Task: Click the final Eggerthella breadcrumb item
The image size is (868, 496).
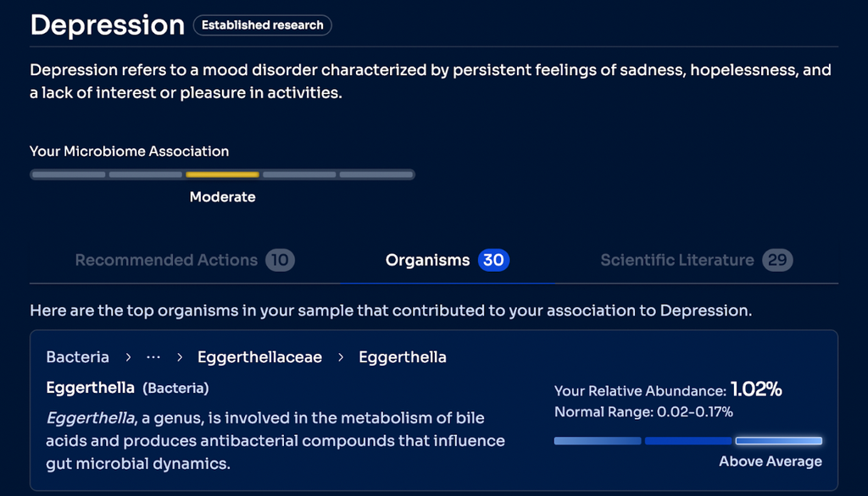Action: [x=403, y=357]
